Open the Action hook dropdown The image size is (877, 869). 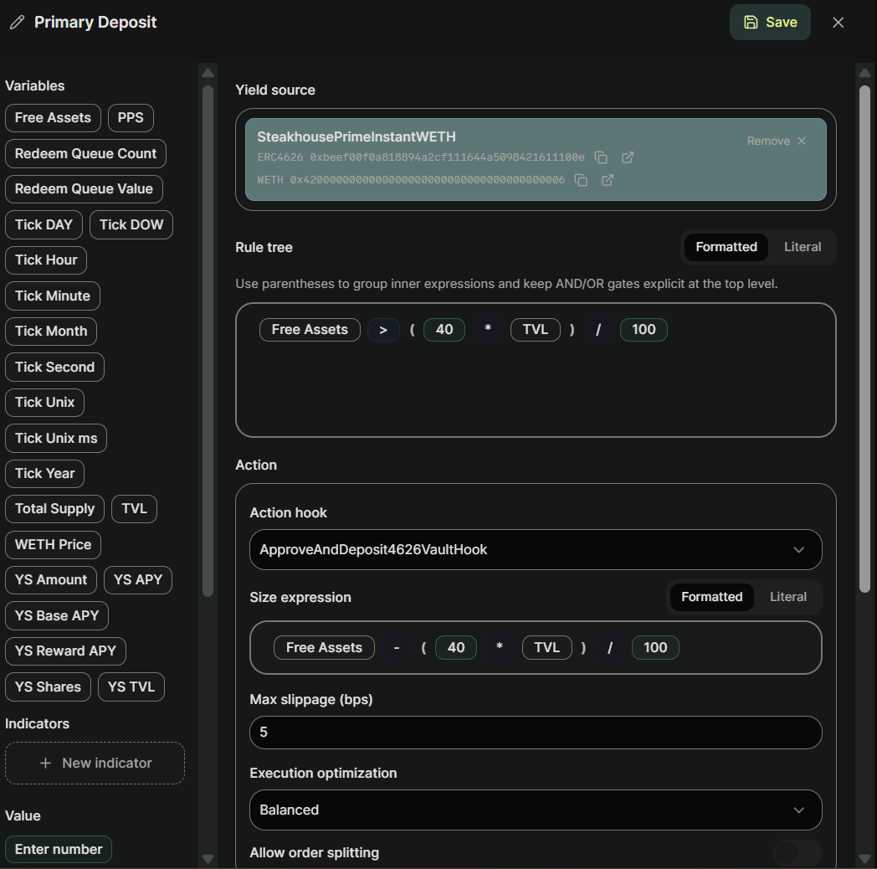(536, 549)
